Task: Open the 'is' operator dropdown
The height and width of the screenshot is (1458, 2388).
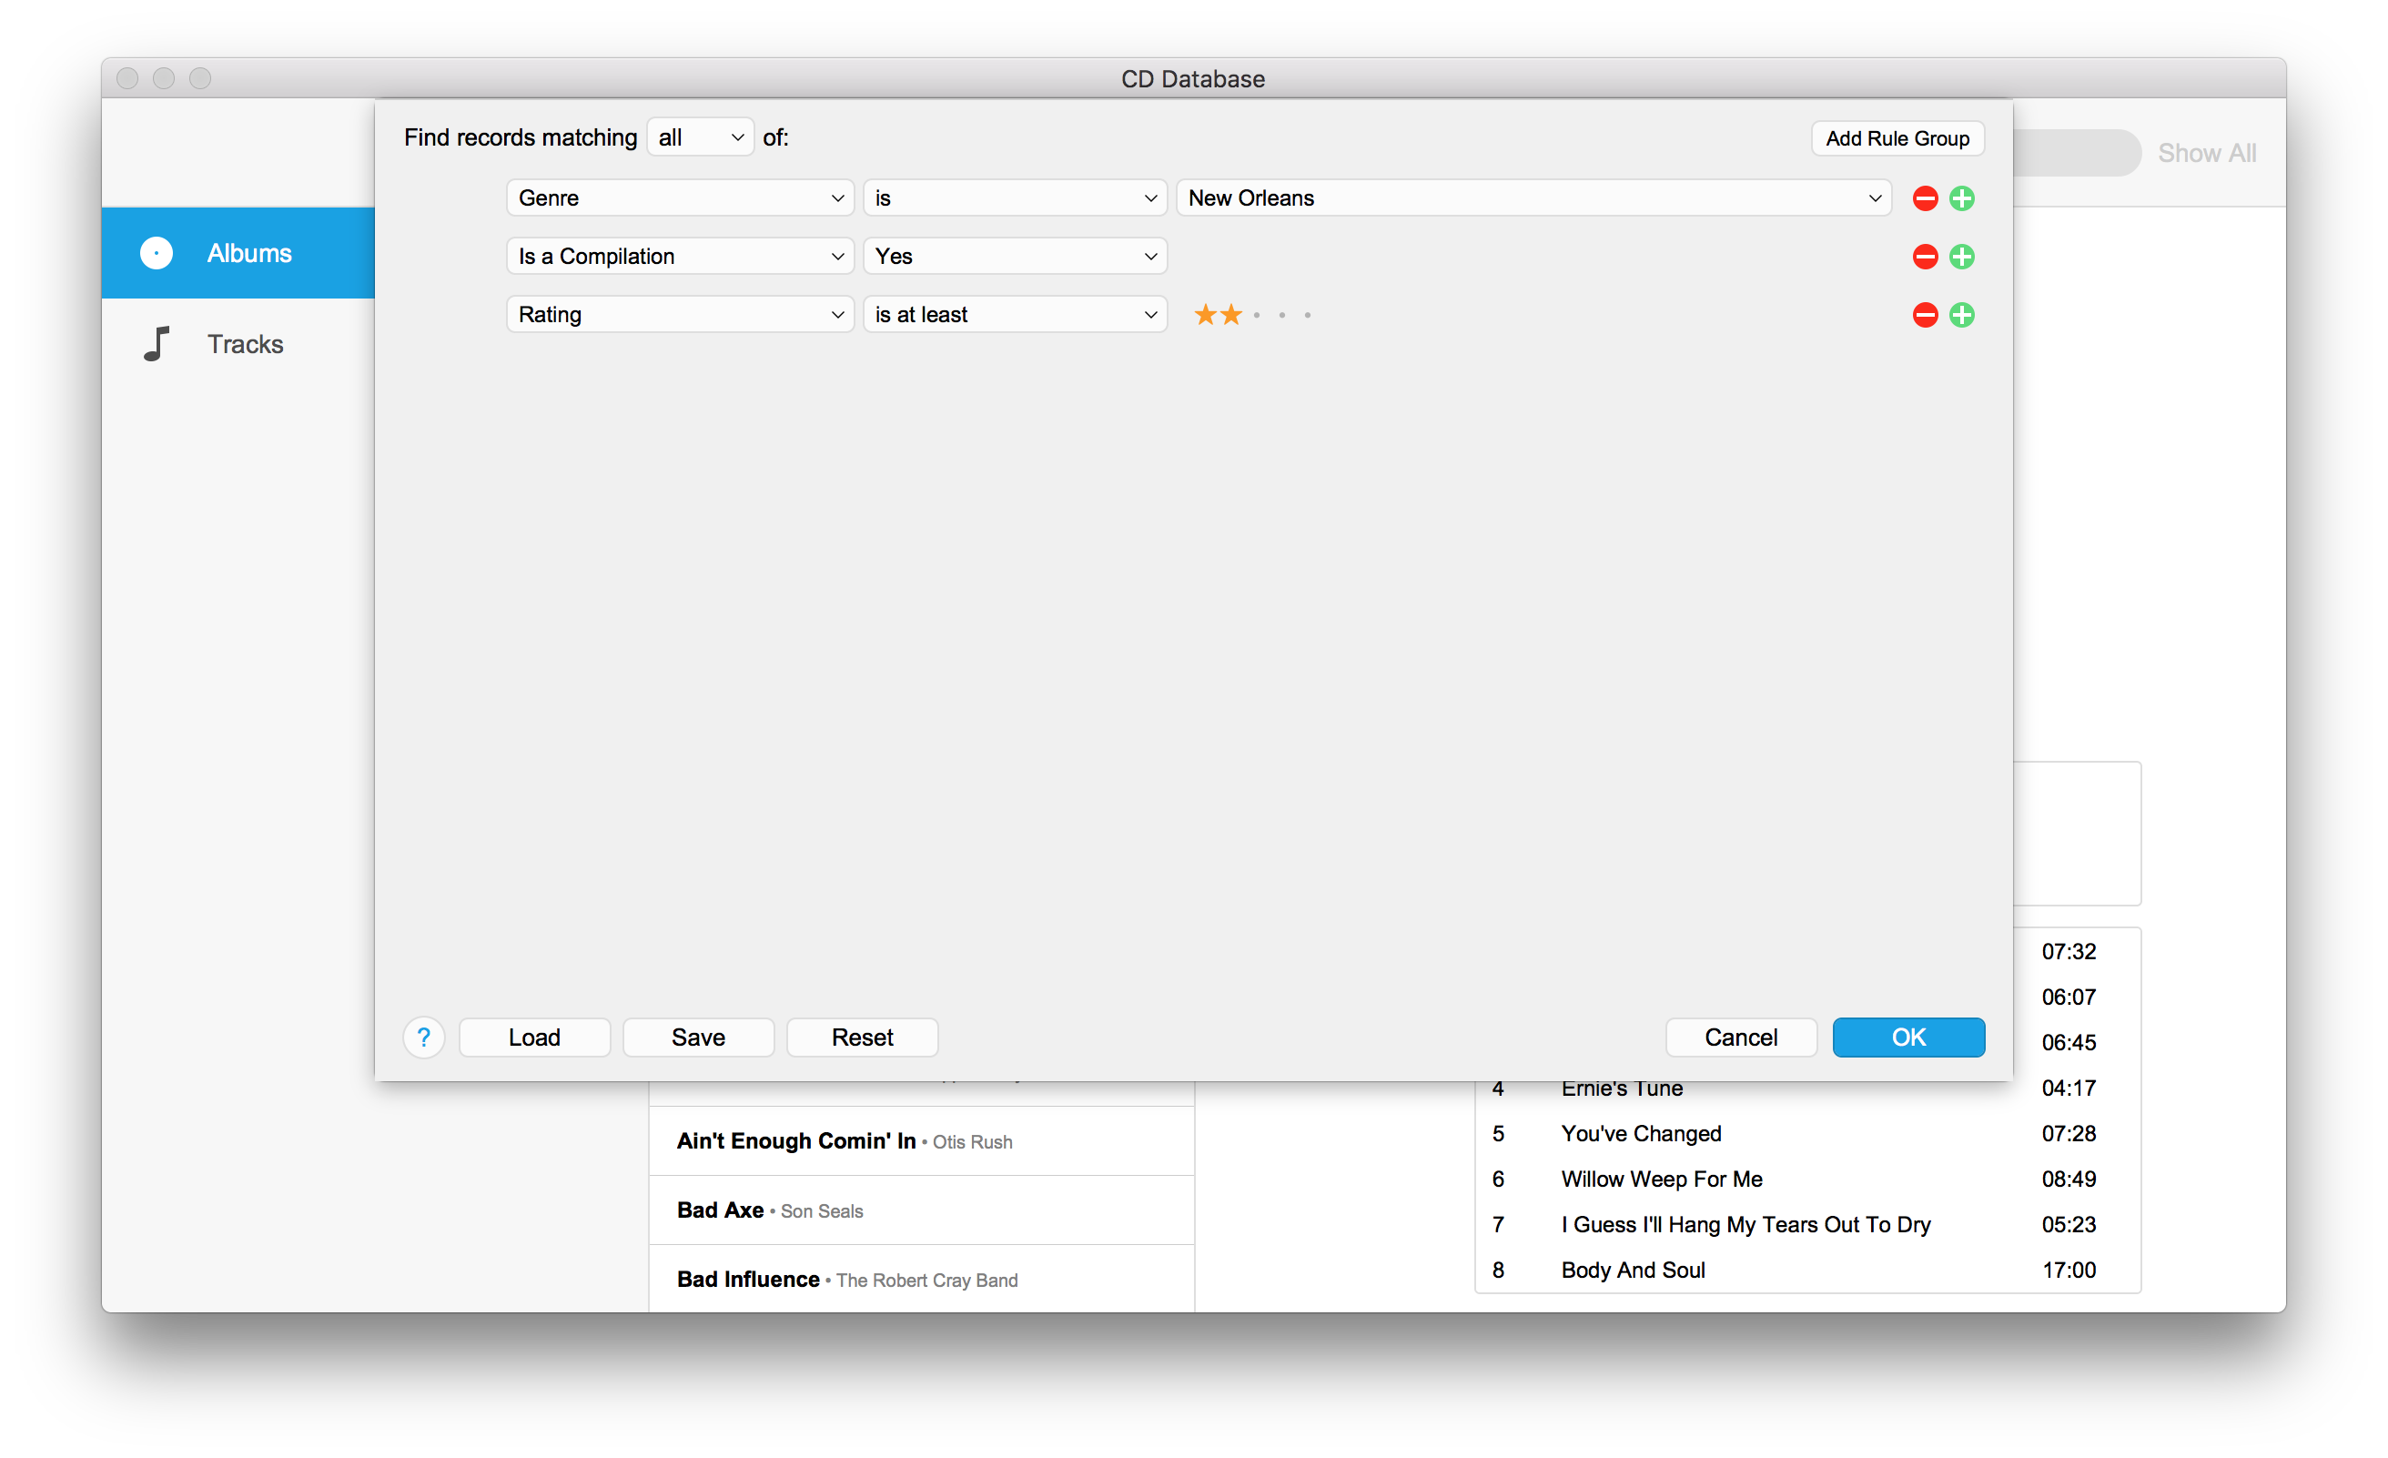Action: [x=1015, y=197]
